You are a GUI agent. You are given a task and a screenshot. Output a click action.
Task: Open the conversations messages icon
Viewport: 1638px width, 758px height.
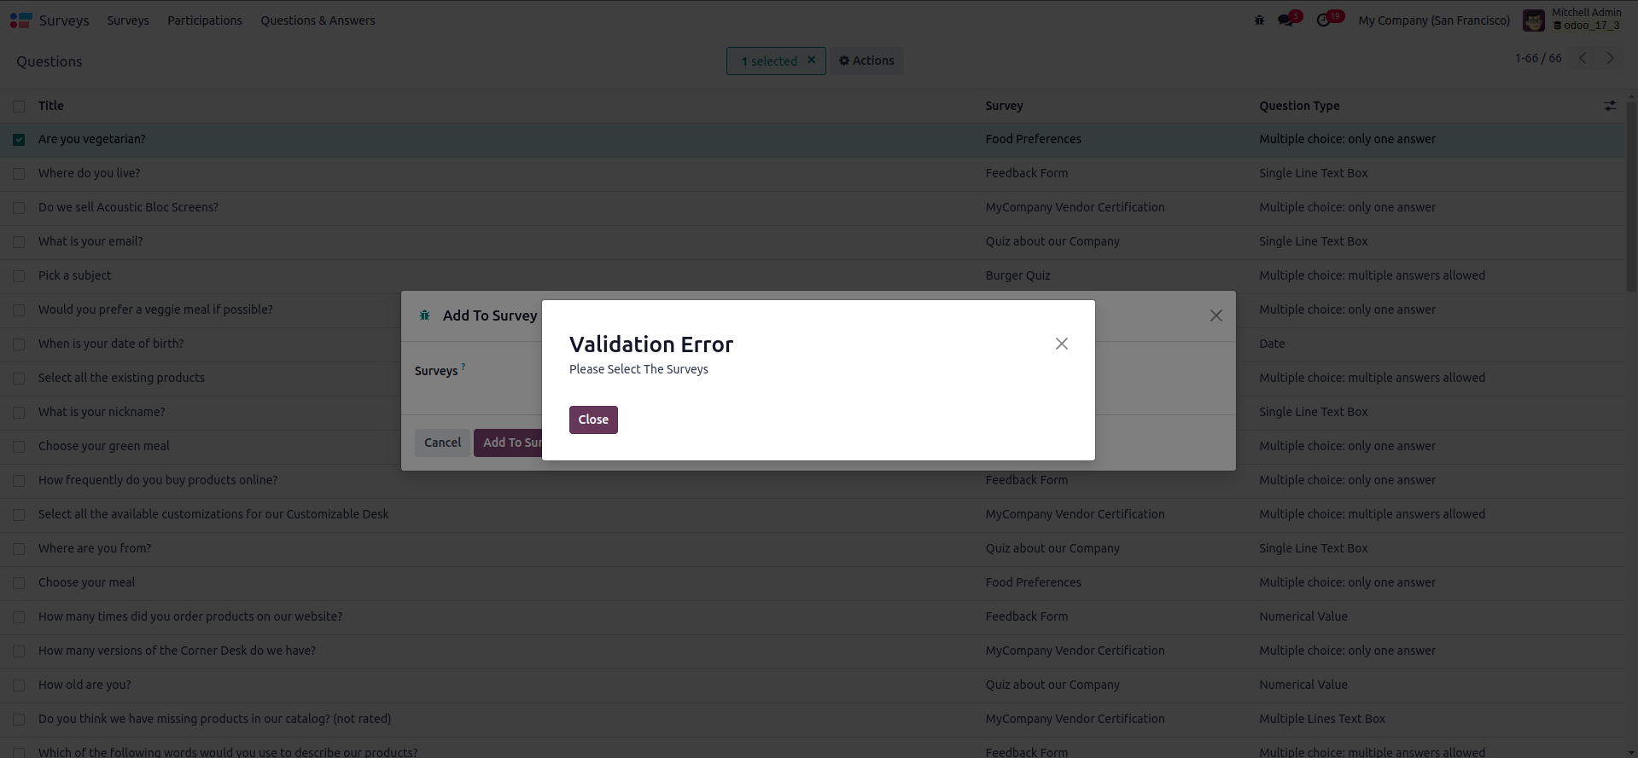1285,20
